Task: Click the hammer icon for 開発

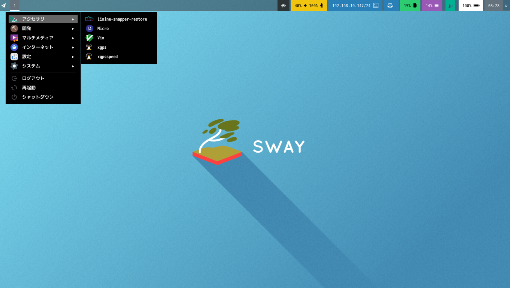Action: (14, 28)
